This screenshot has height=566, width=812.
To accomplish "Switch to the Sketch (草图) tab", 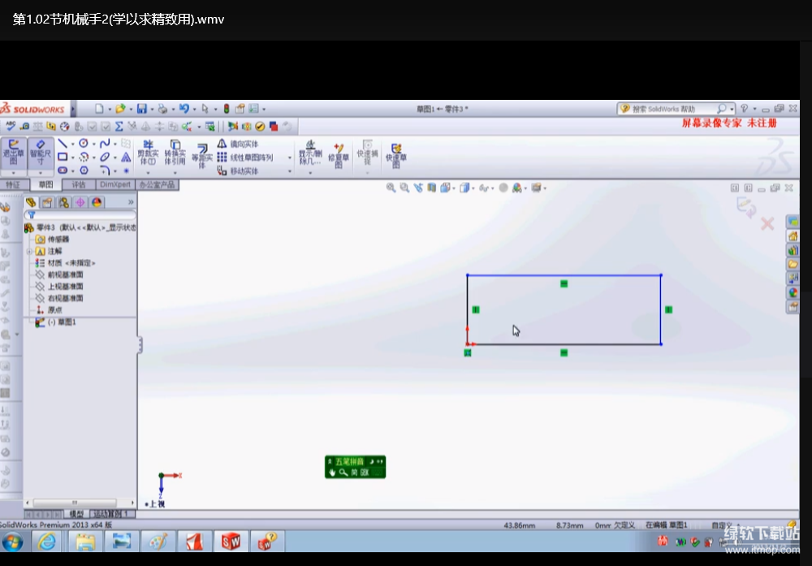I will point(45,185).
